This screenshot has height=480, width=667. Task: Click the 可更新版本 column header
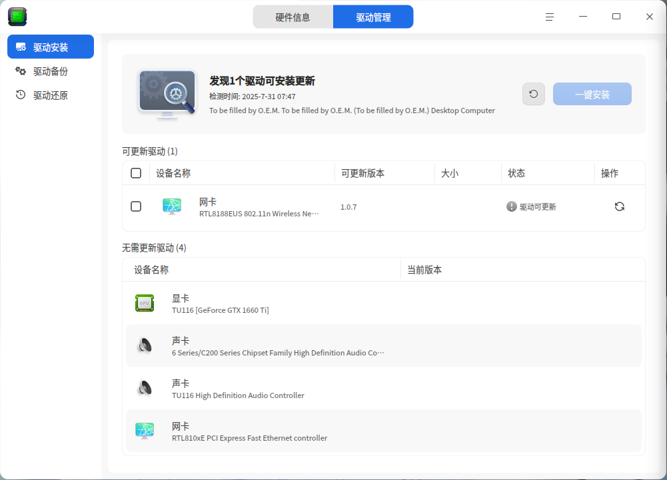click(x=363, y=174)
